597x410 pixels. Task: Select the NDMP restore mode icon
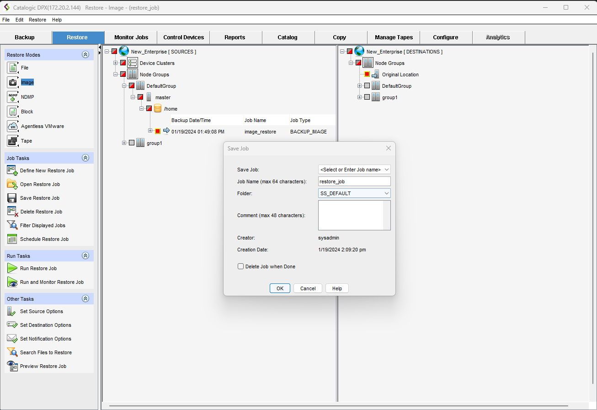click(x=12, y=97)
